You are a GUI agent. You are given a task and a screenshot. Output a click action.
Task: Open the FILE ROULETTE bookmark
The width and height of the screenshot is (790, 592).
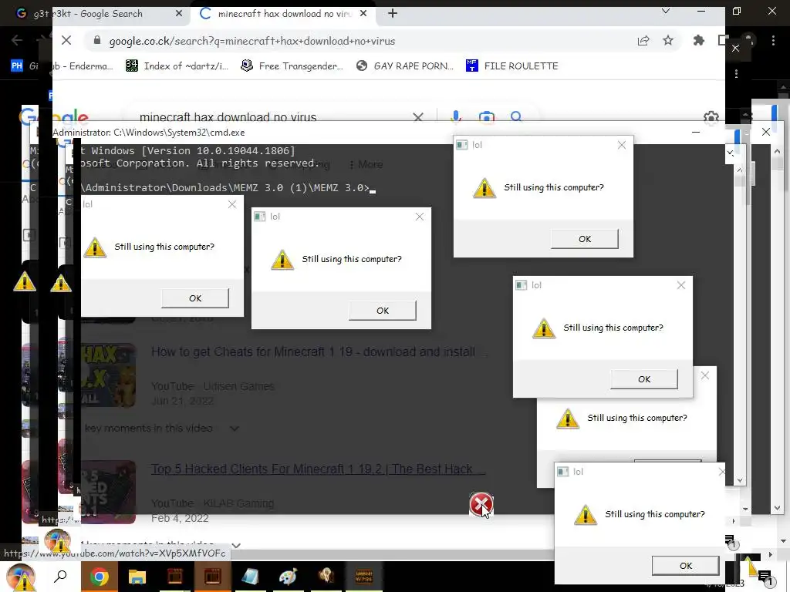click(x=512, y=66)
